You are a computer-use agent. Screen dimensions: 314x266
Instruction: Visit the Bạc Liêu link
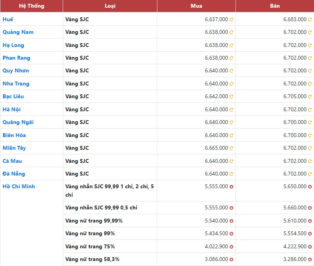(13, 97)
